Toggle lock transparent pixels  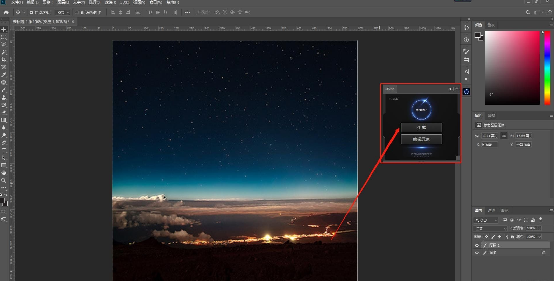(x=487, y=237)
